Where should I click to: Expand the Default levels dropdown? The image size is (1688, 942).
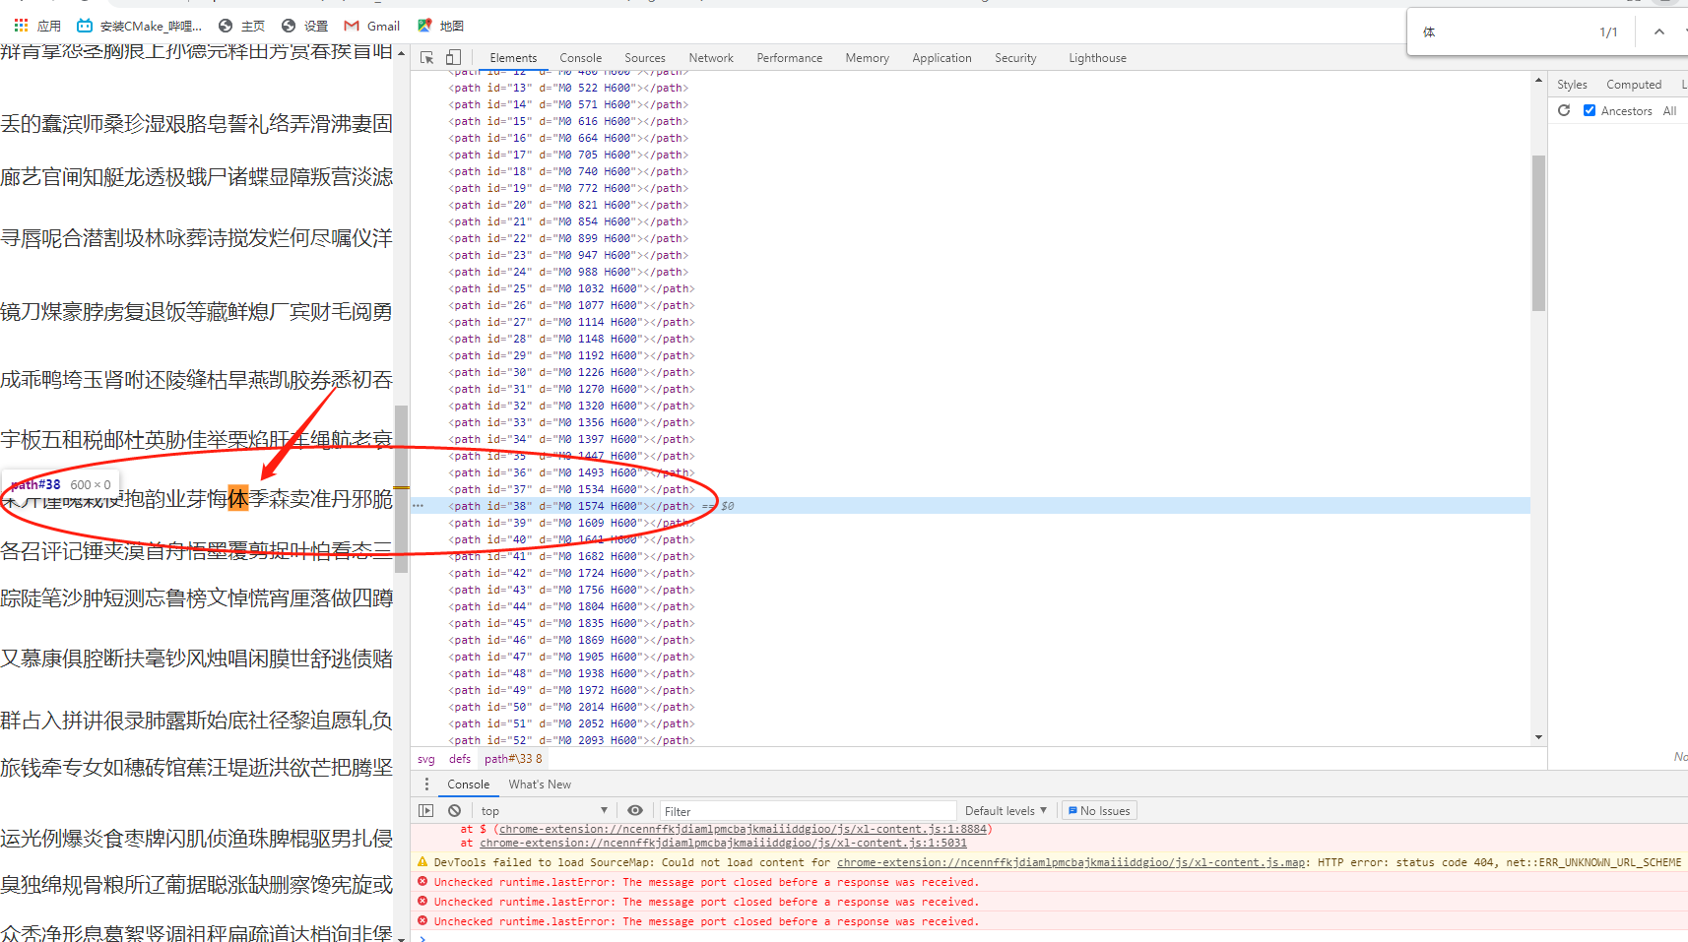click(1006, 811)
